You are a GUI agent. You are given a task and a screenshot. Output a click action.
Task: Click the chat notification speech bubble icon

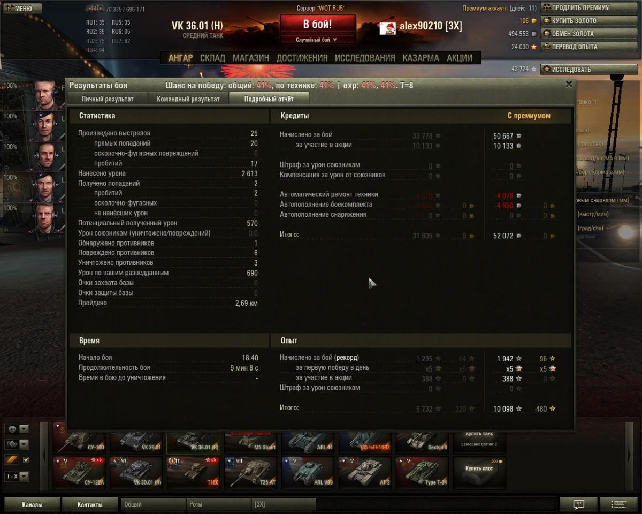[578, 504]
